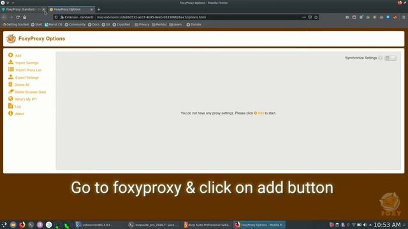Show the sidebars toolbar icon
Image resolution: width=408 pixels, height=229 pixels.
coord(354,17)
